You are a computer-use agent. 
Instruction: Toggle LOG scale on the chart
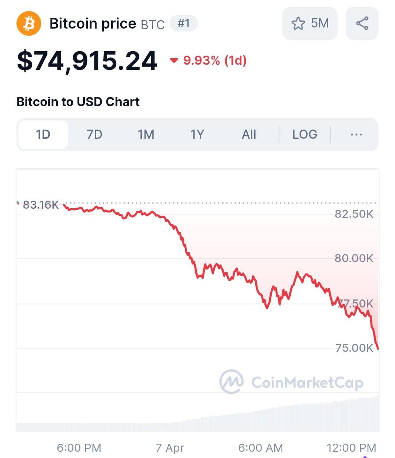coord(305,134)
